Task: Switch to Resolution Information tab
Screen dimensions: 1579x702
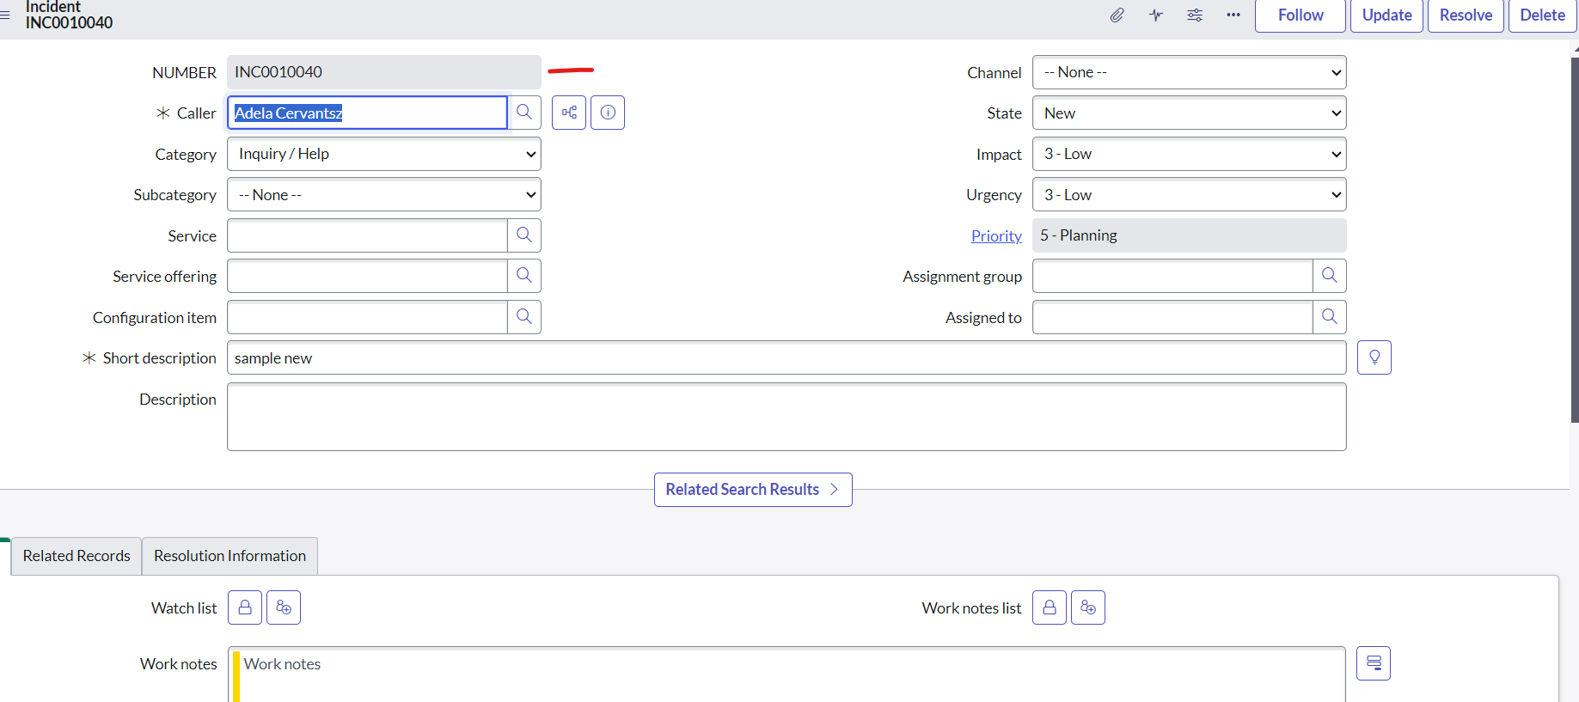Action: click(230, 556)
